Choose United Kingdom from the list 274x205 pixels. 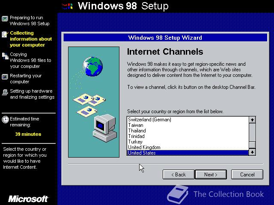point(188,147)
